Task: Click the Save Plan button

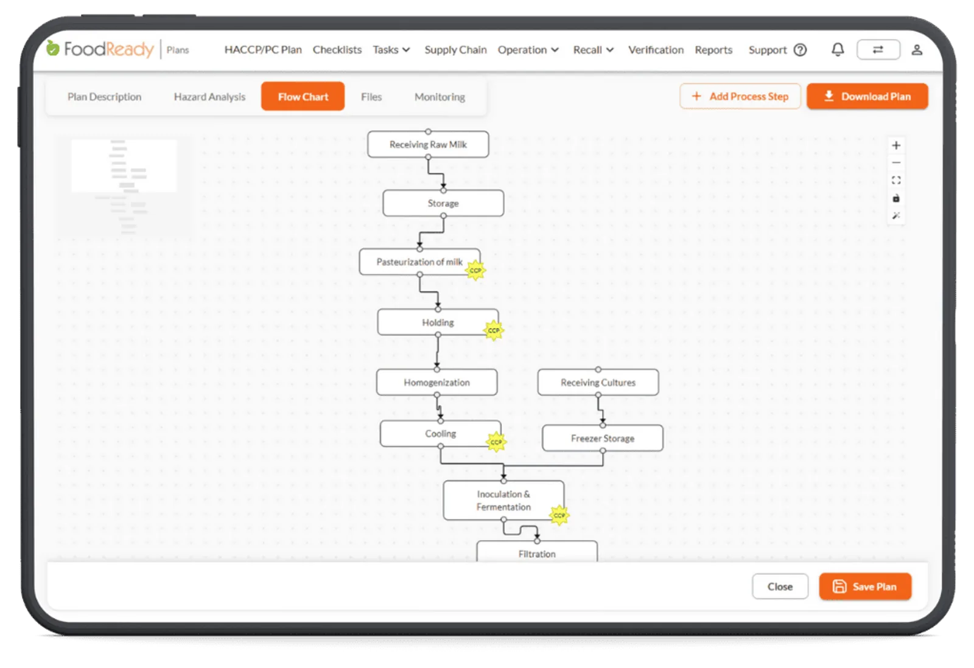Action: (x=865, y=586)
